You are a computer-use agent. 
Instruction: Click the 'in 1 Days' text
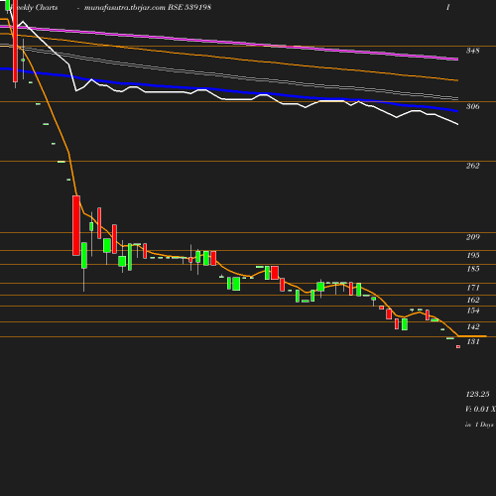click(x=479, y=425)
